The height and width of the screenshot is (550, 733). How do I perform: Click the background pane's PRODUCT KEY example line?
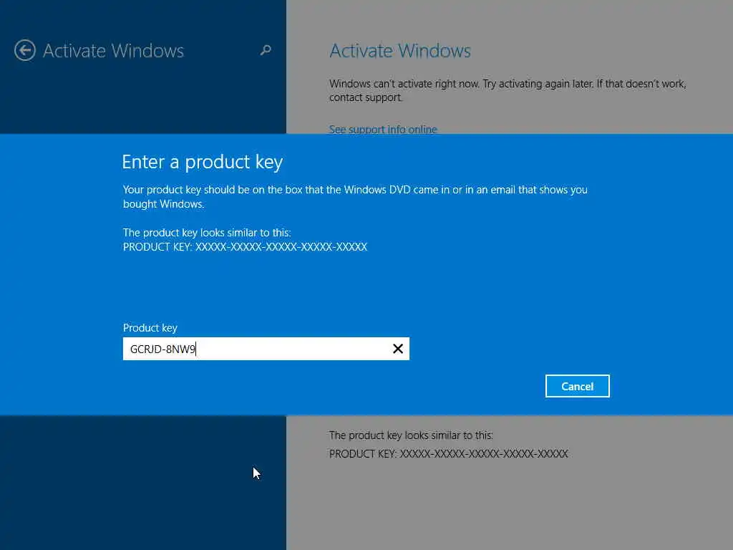coord(448,453)
